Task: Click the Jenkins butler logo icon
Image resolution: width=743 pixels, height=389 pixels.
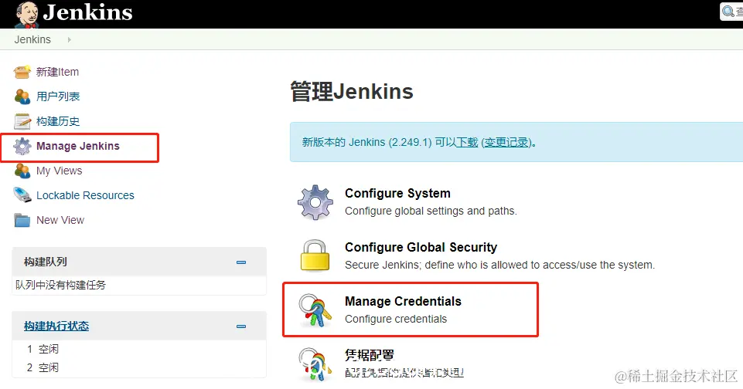Action: pos(27,14)
